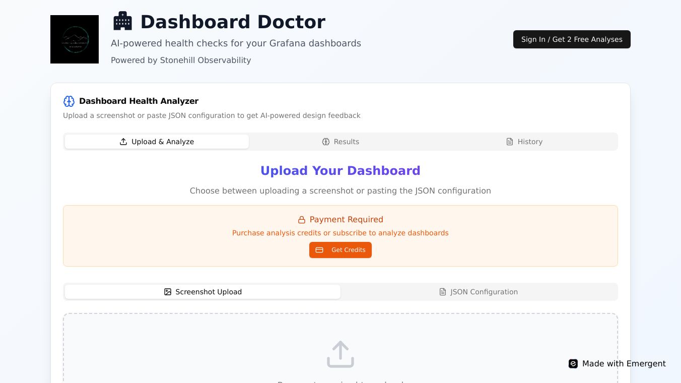The image size is (681, 383).
Task: Select the Upload & Analyze tab
Action: (157, 142)
